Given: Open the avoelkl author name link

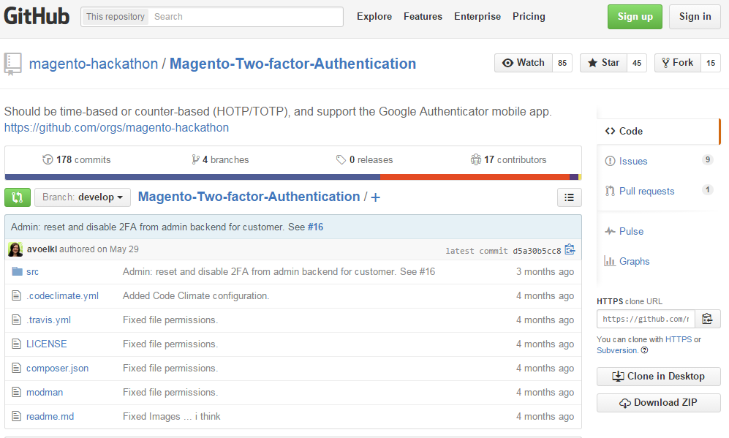Looking at the screenshot, I should click(42, 249).
